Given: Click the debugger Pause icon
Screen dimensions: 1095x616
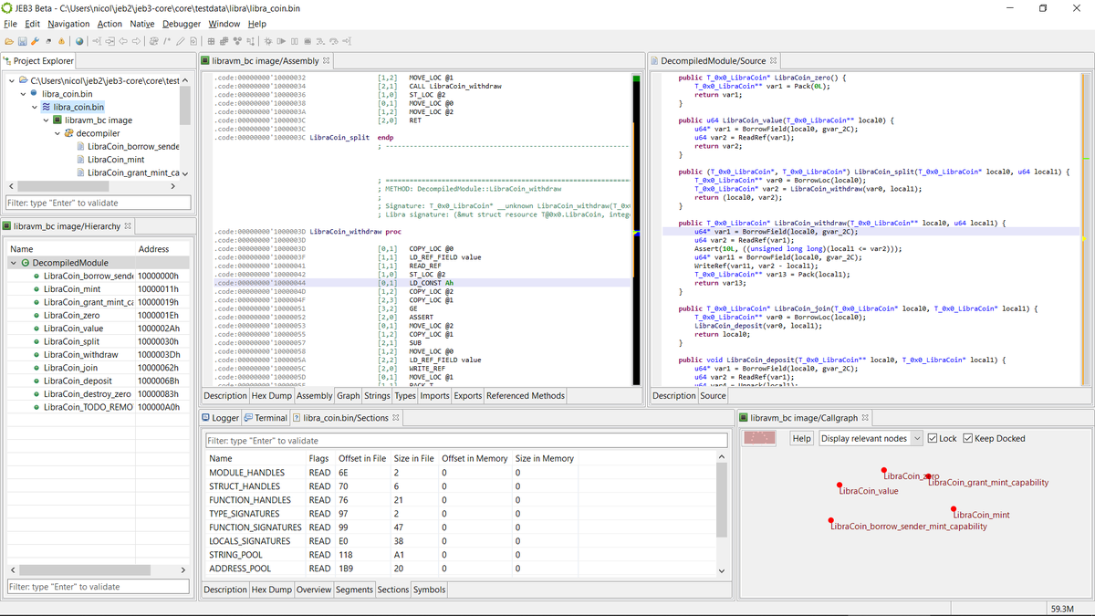Looking at the screenshot, I should [x=294, y=41].
